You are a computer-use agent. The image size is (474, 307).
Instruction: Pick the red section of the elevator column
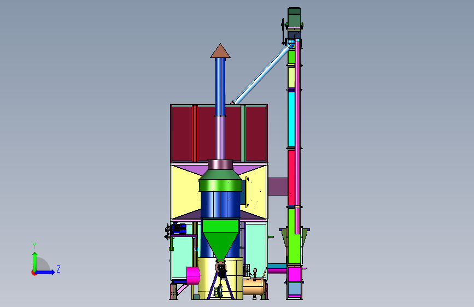[x=291, y=178]
